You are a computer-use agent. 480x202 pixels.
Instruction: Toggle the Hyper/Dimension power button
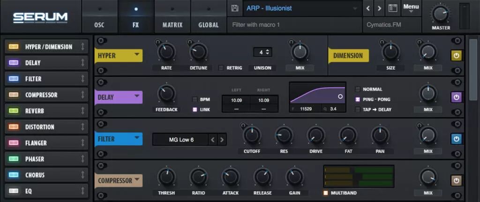pos(456,56)
